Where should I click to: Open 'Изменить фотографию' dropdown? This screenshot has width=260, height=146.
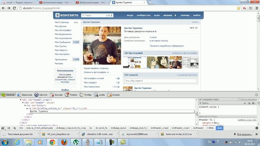pos(96,72)
